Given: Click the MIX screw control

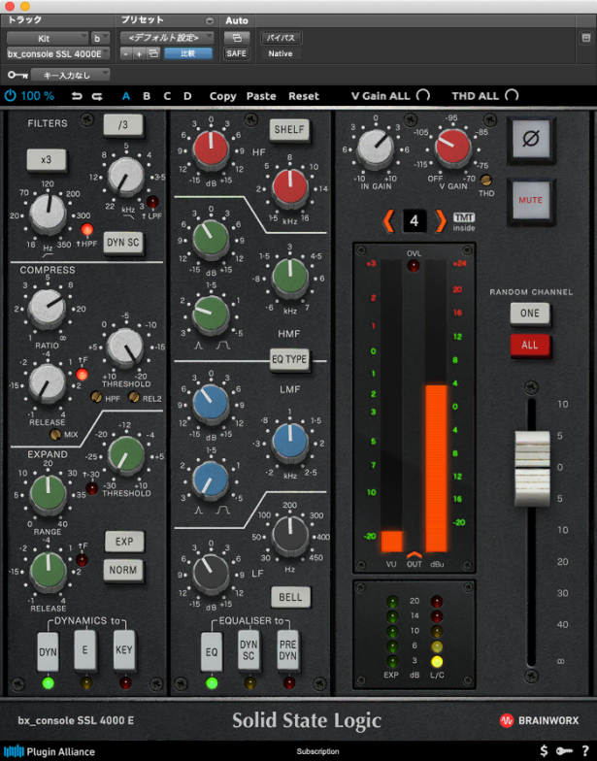Looking at the screenshot, I should coord(56,435).
